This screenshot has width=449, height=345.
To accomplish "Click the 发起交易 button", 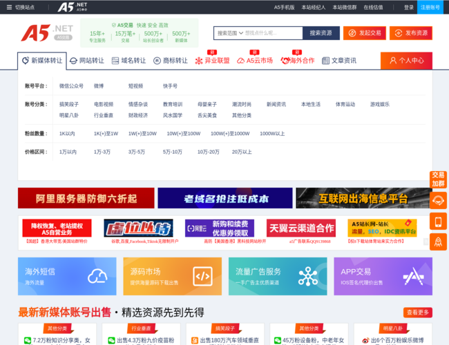I will click(x=364, y=33).
